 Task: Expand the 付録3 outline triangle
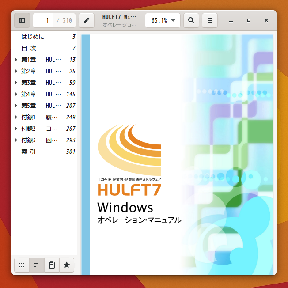click(x=16, y=140)
